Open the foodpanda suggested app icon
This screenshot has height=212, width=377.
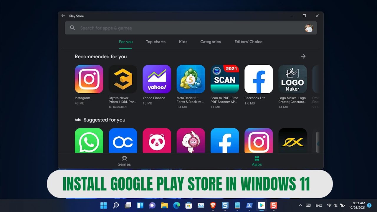tap(157, 140)
